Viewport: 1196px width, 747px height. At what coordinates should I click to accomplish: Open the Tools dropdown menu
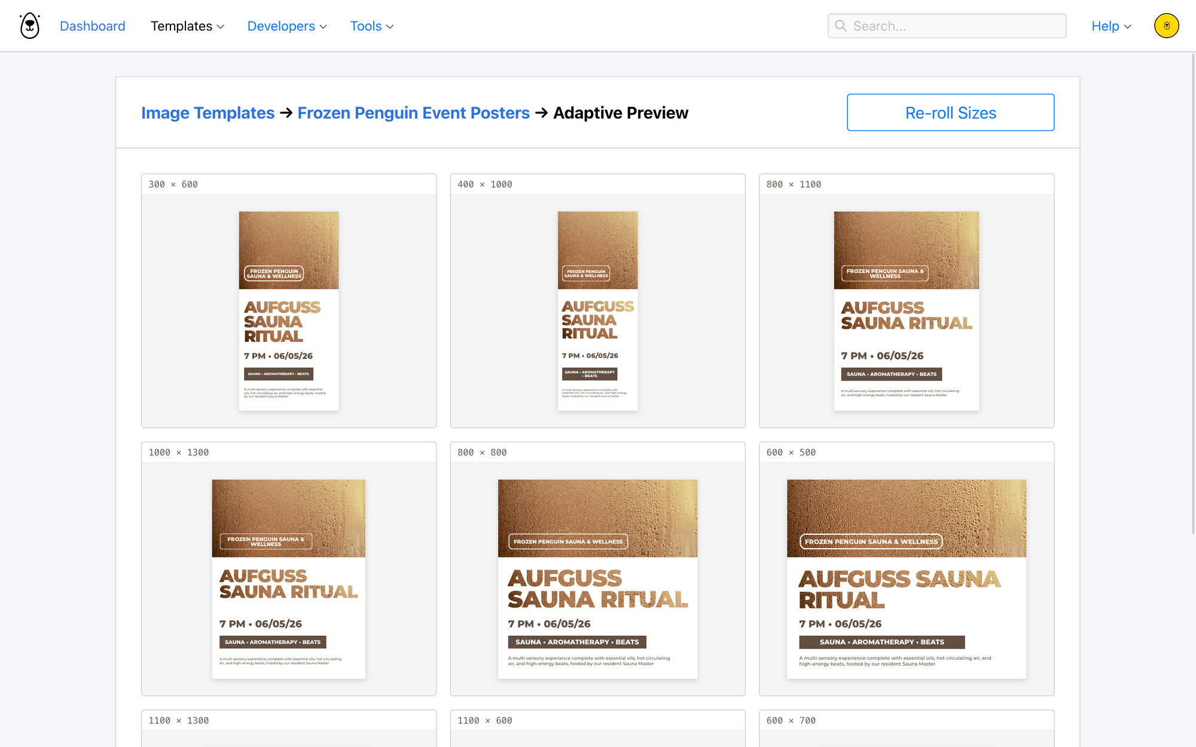click(371, 26)
